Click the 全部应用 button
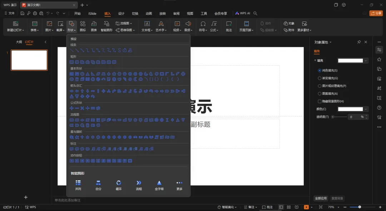The width and height of the screenshot is (386, 211). 321,198
